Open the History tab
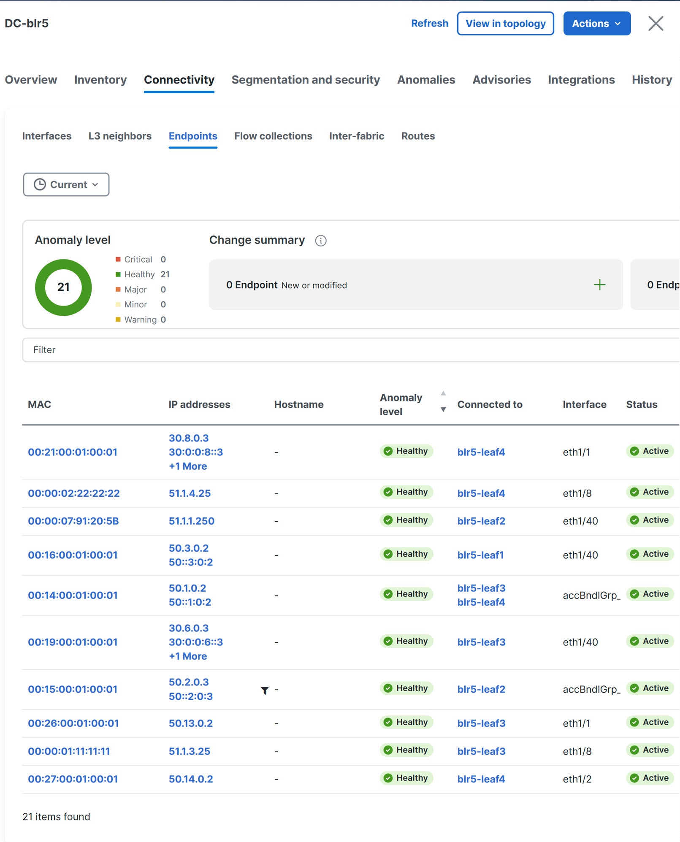This screenshot has height=842, width=680. 652,80
